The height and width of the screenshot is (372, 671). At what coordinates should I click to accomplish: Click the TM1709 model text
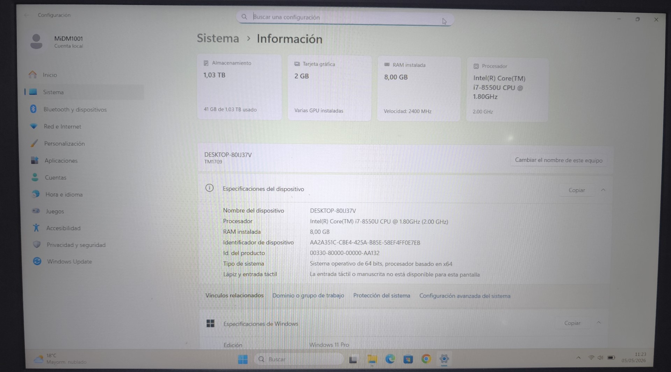click(x=213, y=162)
